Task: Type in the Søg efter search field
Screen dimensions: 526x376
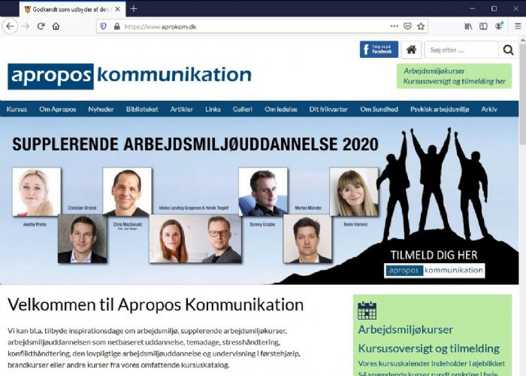Action: (461, 50)
